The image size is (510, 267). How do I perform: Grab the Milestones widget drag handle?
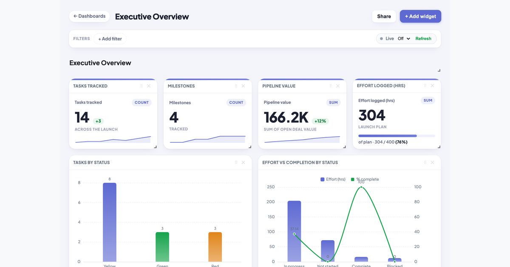(236, 86)
